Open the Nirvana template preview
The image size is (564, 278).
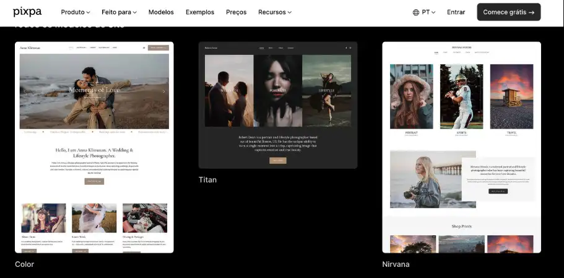click(x=461, y=147)
